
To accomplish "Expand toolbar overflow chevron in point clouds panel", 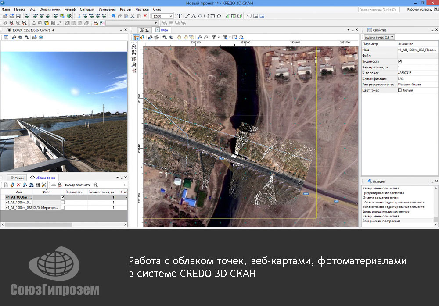I will coord(126,185).
